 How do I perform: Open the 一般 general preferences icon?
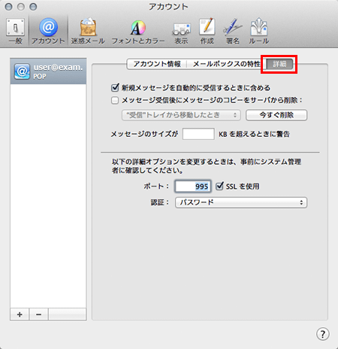coord(15,31)
